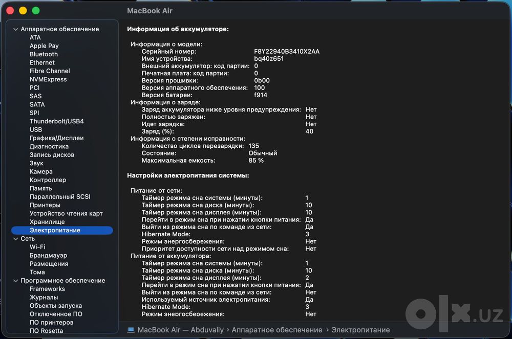Open the Bluetooth hardware entry
The image size is (512, 339).
coord(44,54)
